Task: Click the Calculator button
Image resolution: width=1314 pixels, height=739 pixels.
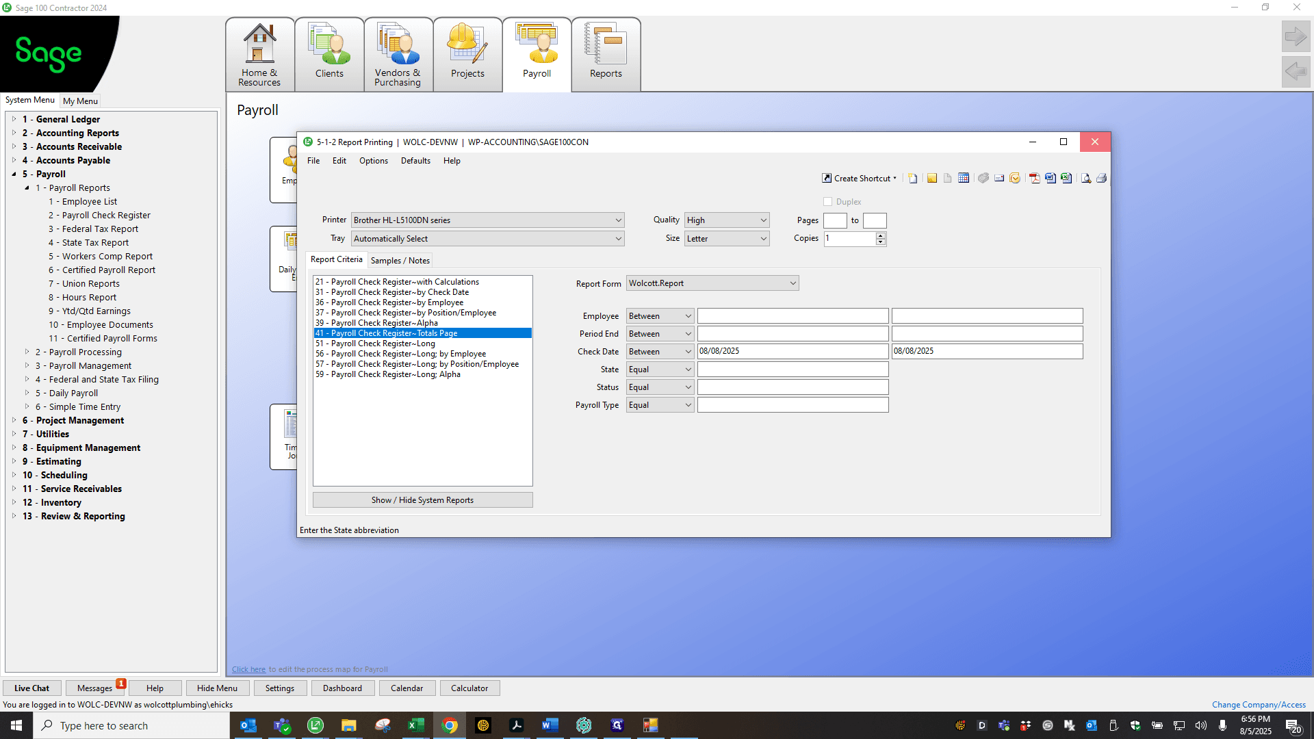Action: [469, 688]
